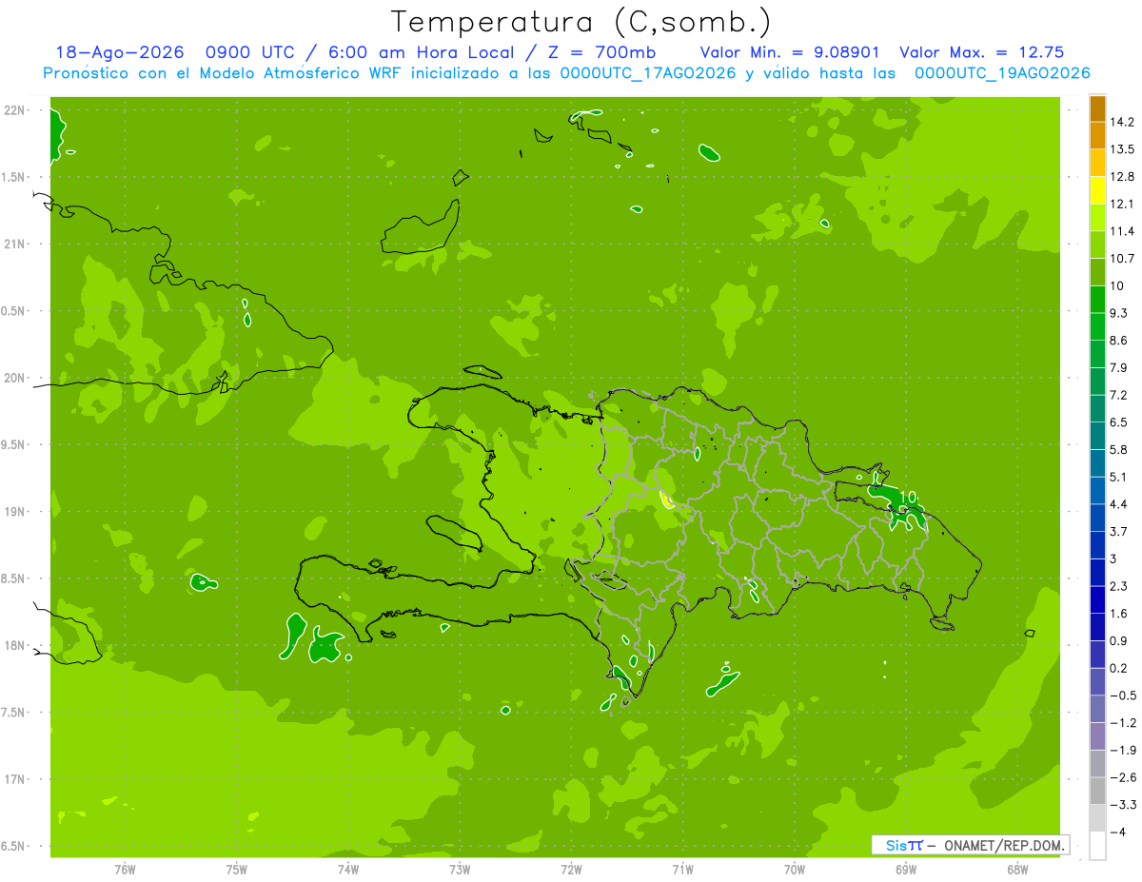Image resolution: width=1142 pixels, height=882 pixels.
Task: Click the '74W' longitude axis label
Action: click(x=348, y=870)
